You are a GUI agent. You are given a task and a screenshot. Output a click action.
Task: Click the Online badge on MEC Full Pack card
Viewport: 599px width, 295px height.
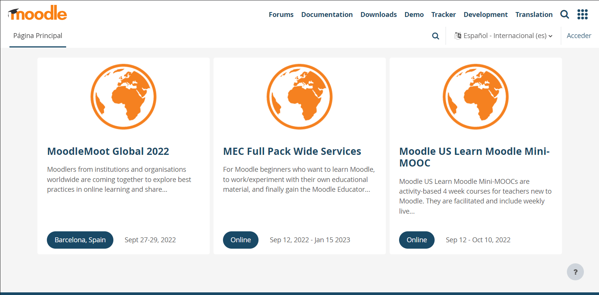click(241, 240)
